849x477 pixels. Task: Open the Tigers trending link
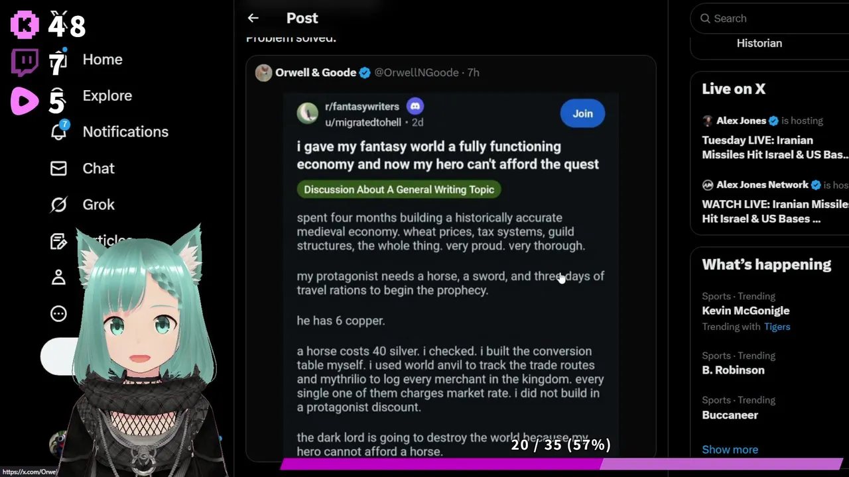[777, 327]
